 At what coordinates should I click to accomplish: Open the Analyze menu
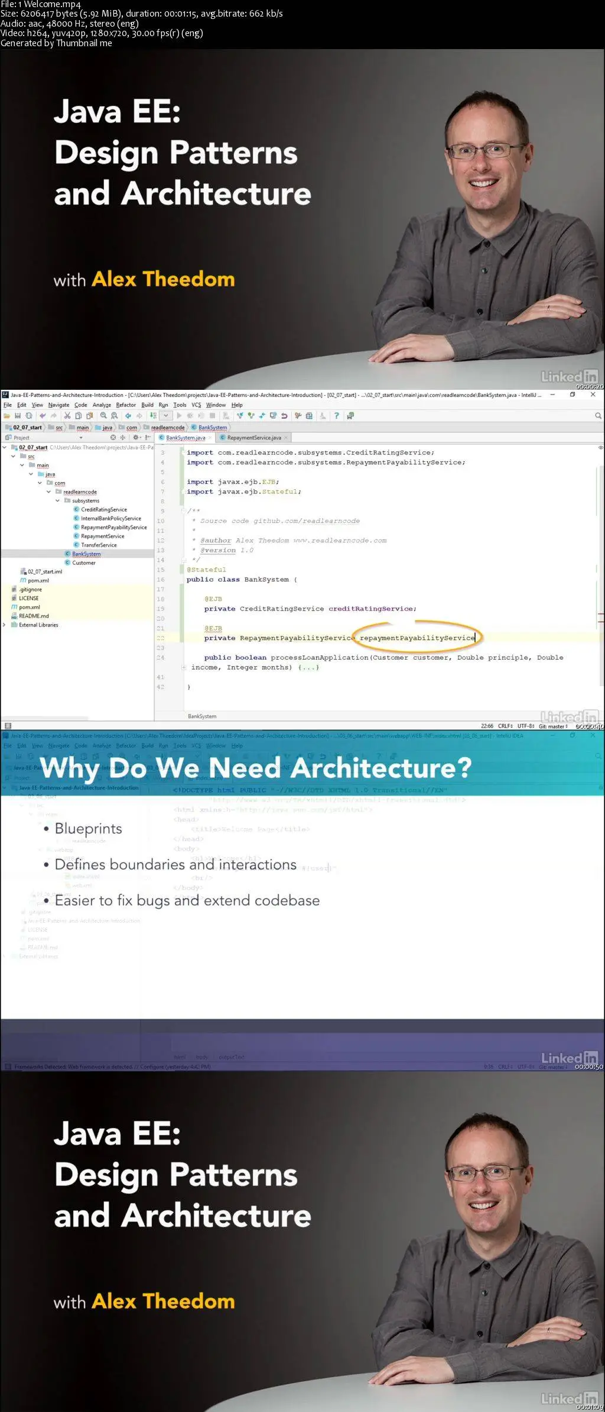click(102, 405)
